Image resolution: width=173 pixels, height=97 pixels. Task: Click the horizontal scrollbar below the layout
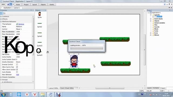click(110, 88)
